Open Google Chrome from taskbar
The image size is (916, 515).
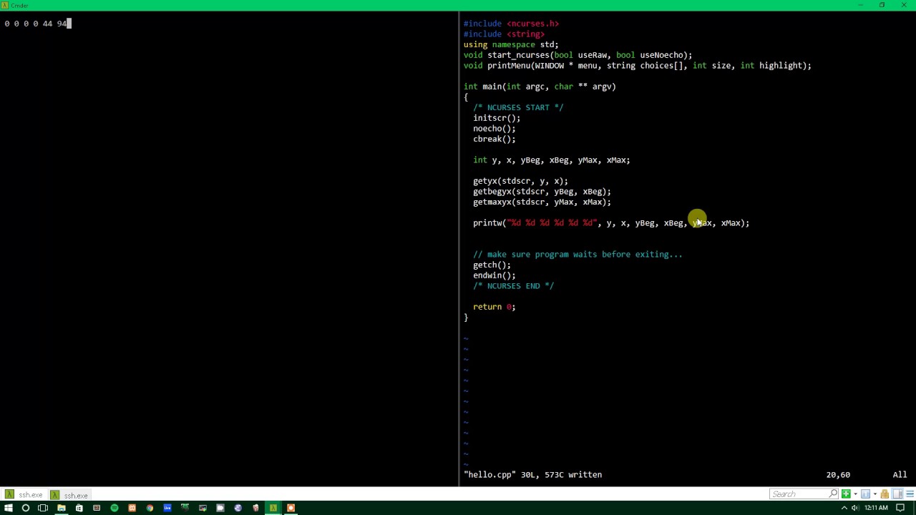pos(150,508)
